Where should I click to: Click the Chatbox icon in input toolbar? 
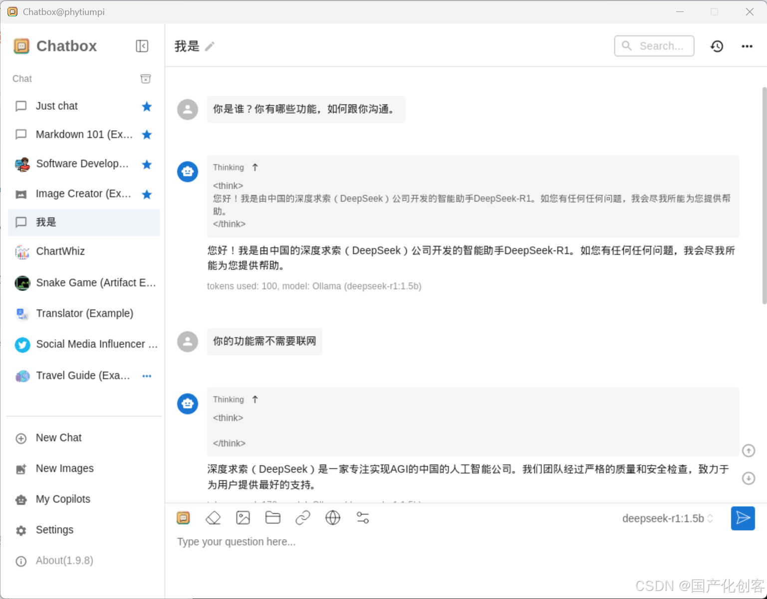pos(184,518)
